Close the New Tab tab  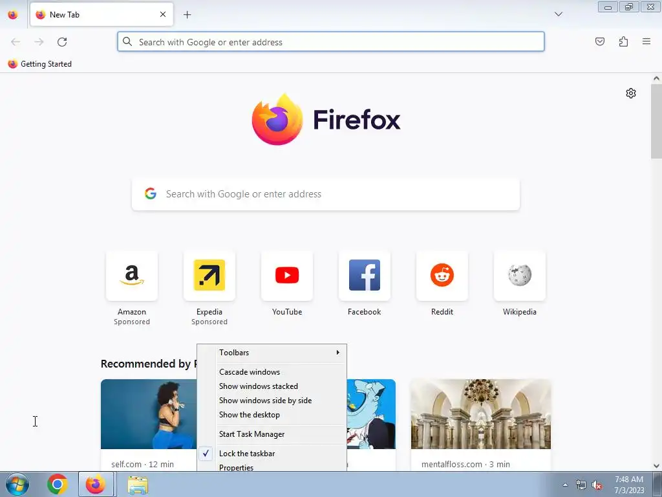coord(163,14)
